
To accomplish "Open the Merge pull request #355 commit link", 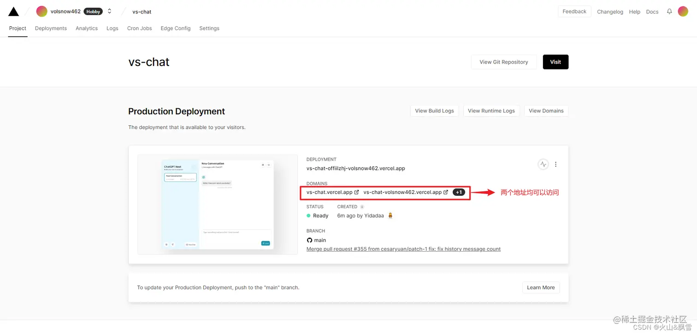I will (x=403, y=249).
